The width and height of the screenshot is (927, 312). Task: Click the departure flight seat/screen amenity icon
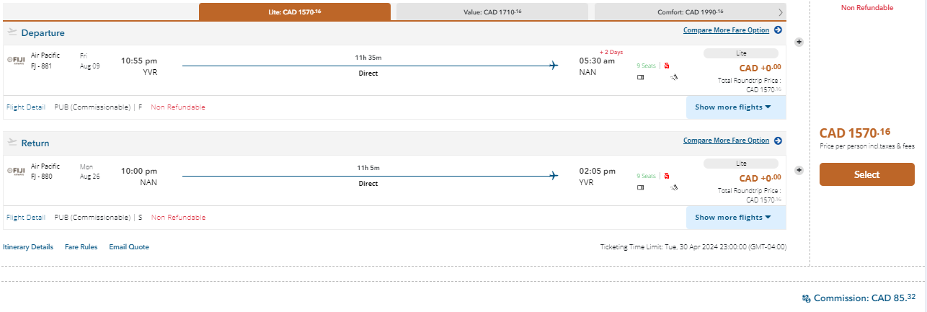640,77
